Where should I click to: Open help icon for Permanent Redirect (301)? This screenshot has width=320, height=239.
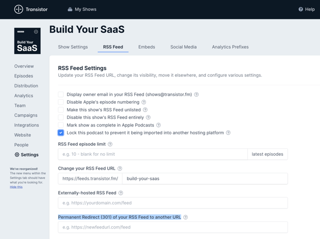pos(186,217)
